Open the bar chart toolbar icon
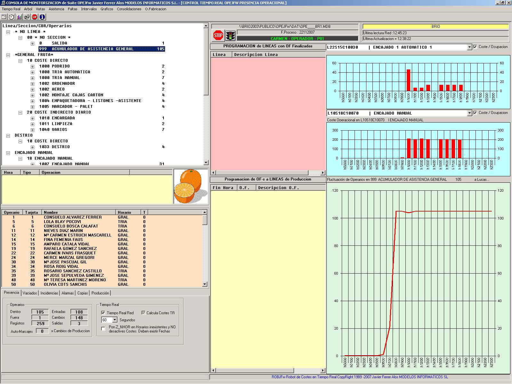Screen dimensions: 512x384 point(19,17)
